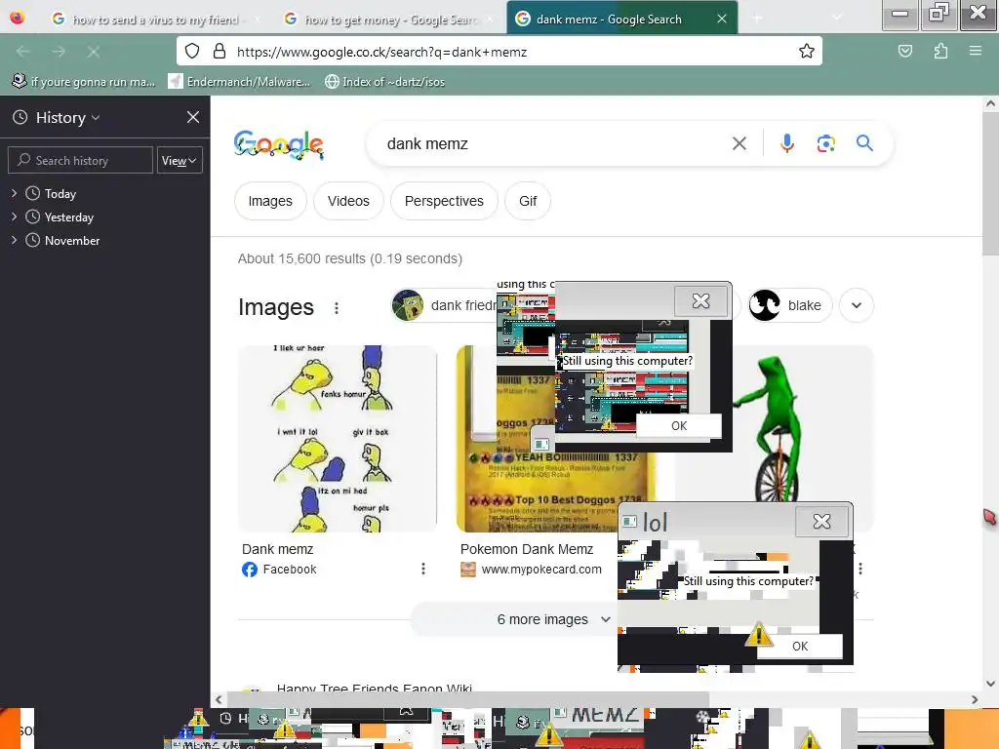The image size is (999, 749).
Task: Close the History sidebar
Action: pyautogui.click(x=193, y=117)
